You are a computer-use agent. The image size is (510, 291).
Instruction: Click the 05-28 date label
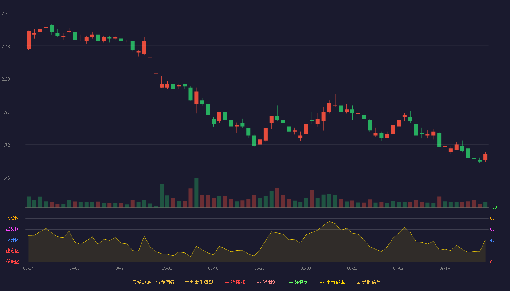click(x=259, y=268)
